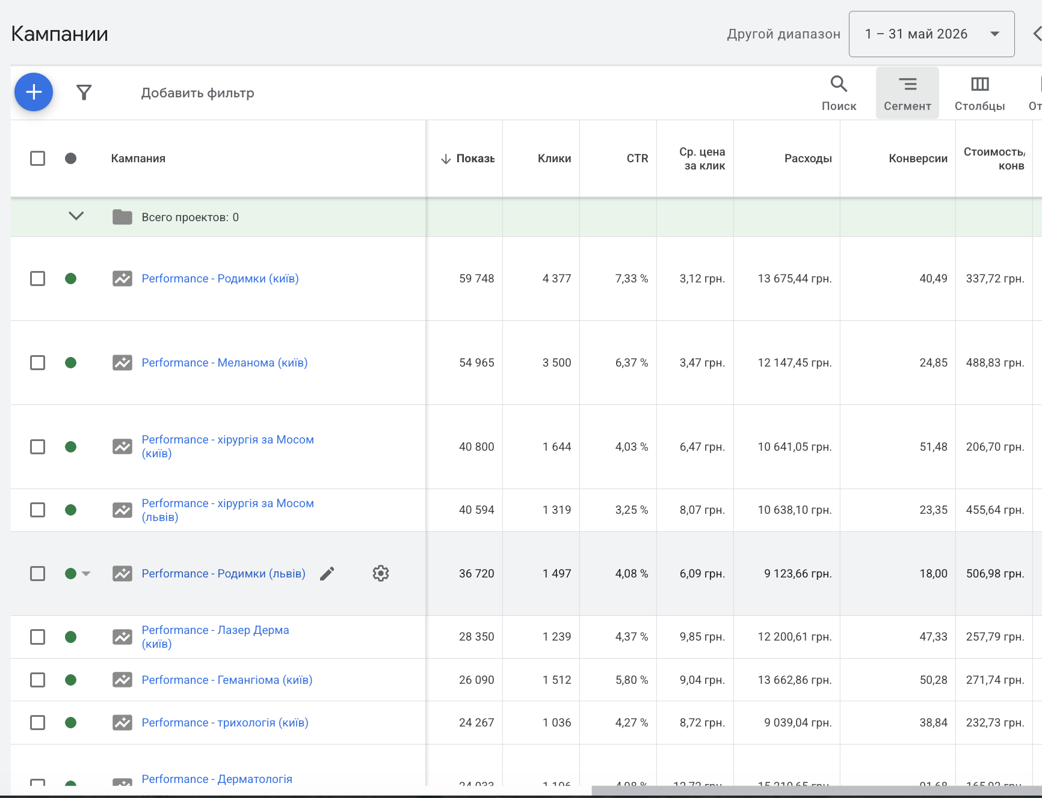Tick checkbox for Performance - Родимки (львів)
This screenshot has width=1042, height=798.
[37, 573]
